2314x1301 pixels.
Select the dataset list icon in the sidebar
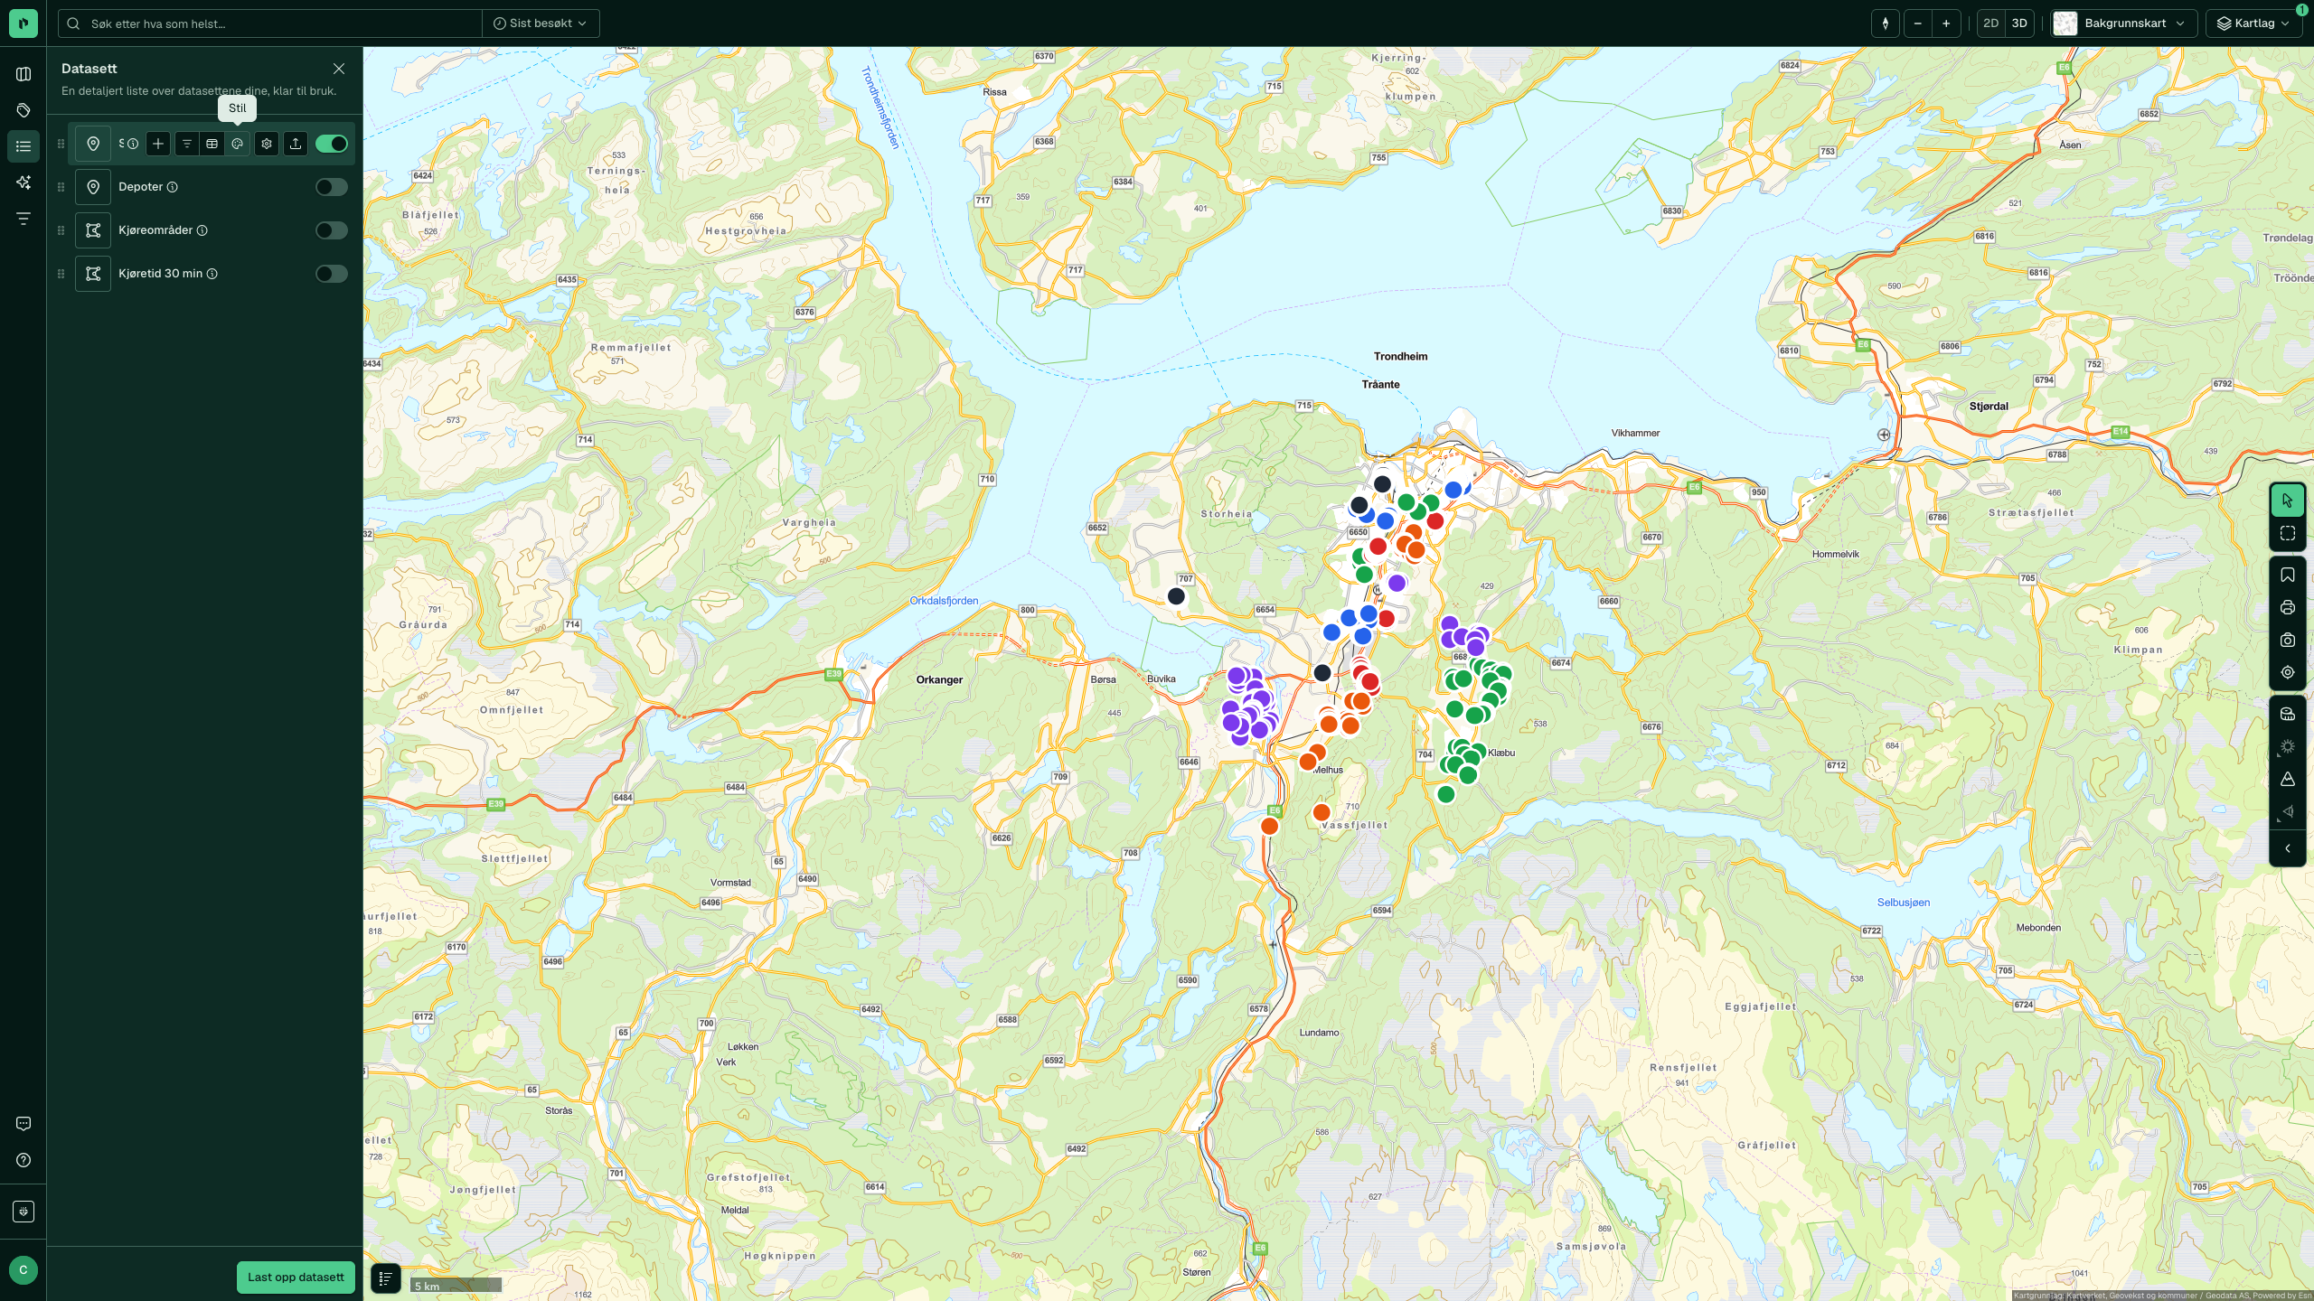pyautogui.click(x=24, y=146)
